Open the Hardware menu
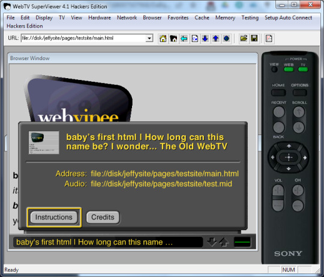Image resolution: width=324 pixels, height=277 pixels. click(x=100, y=18)
